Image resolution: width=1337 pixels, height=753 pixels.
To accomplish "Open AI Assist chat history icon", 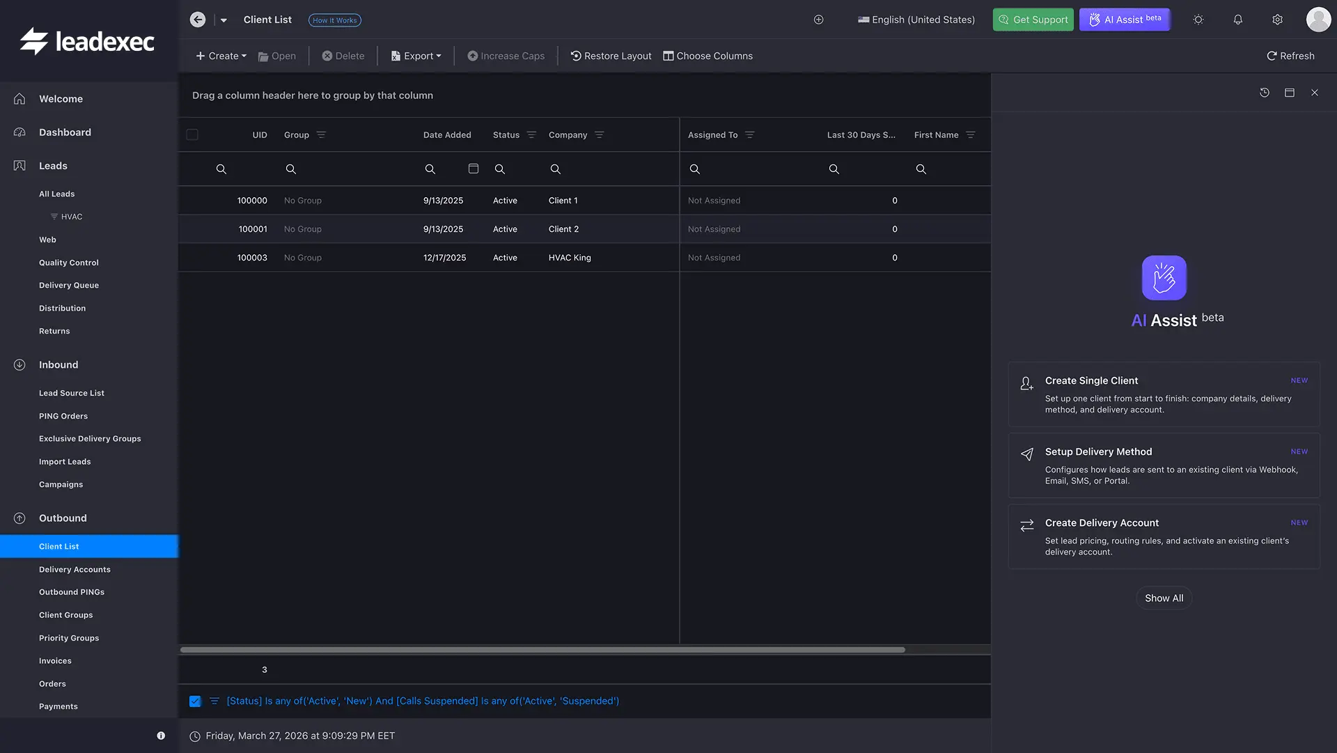I will 1265,92.
